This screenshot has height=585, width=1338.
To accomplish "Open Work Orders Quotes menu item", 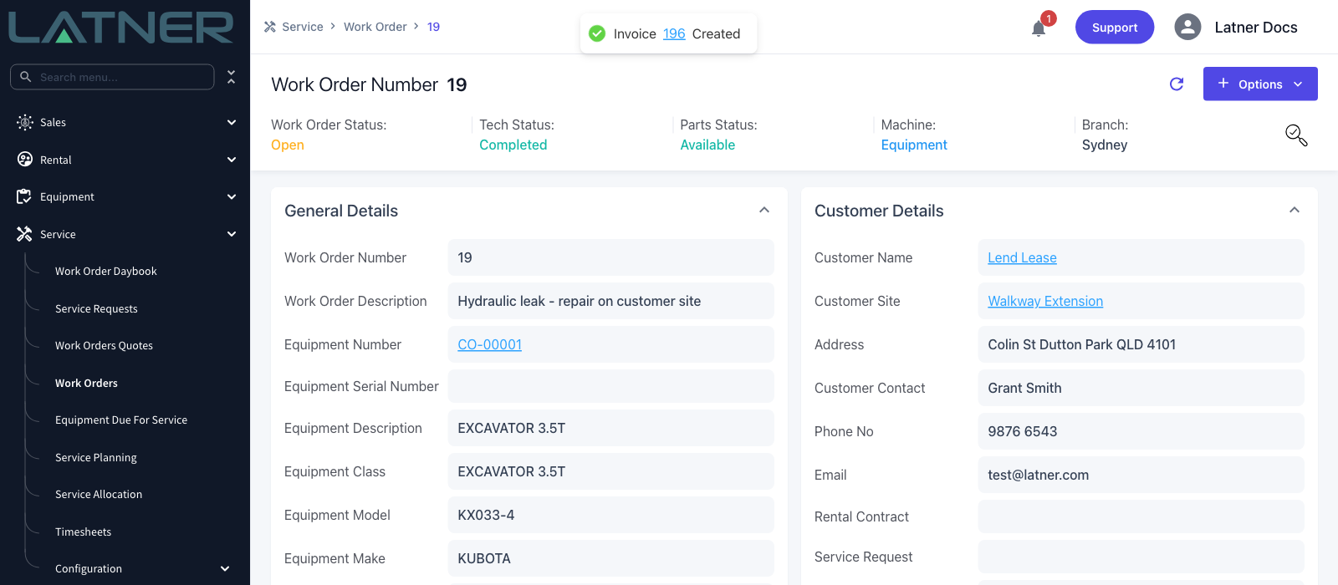I will point(104,345).
